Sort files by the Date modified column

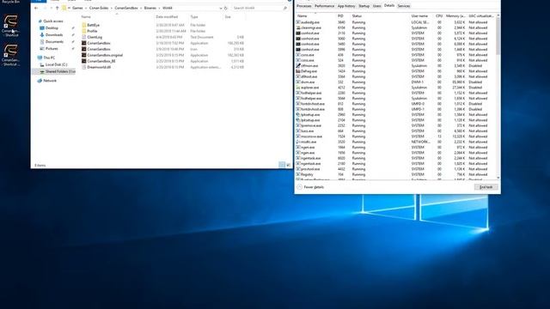167,17
